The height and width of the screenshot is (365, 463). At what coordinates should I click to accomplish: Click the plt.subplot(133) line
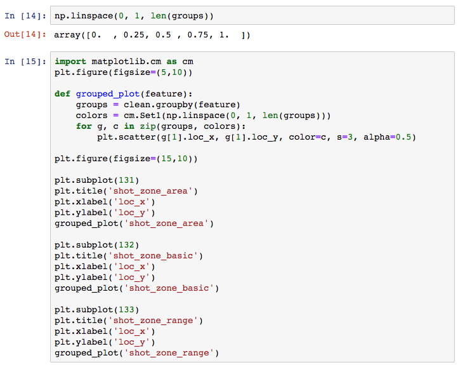click(96, 310)
